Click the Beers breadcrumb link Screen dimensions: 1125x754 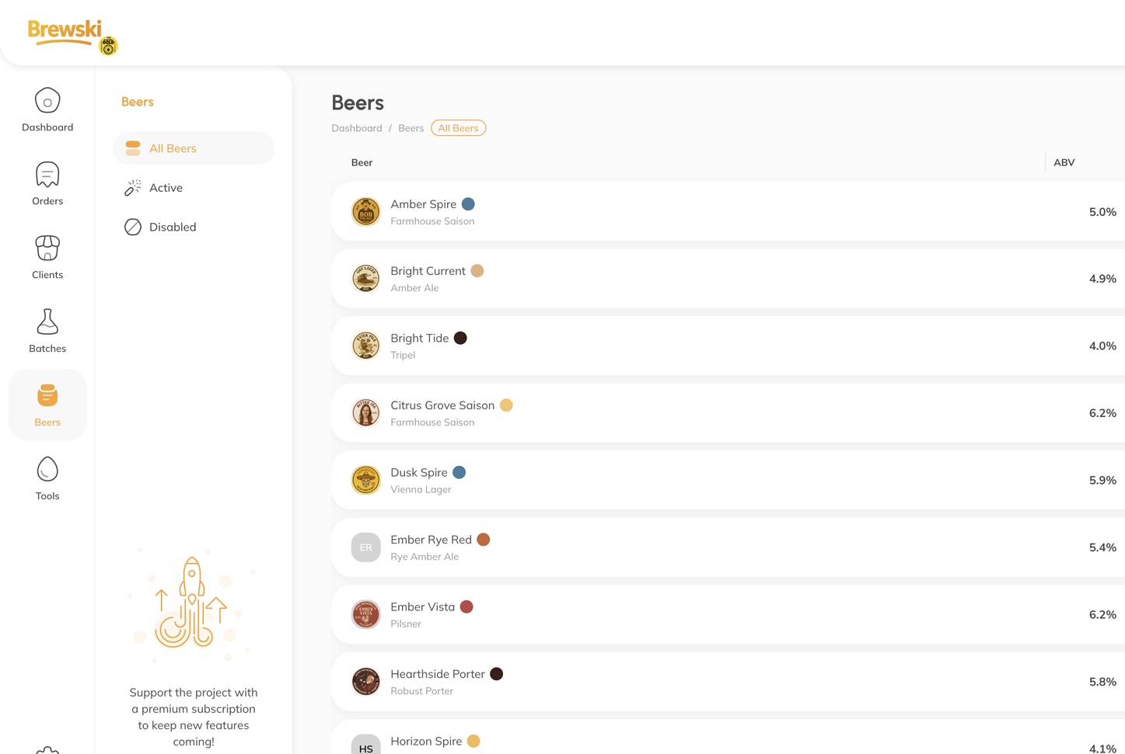tap(411, 127)
